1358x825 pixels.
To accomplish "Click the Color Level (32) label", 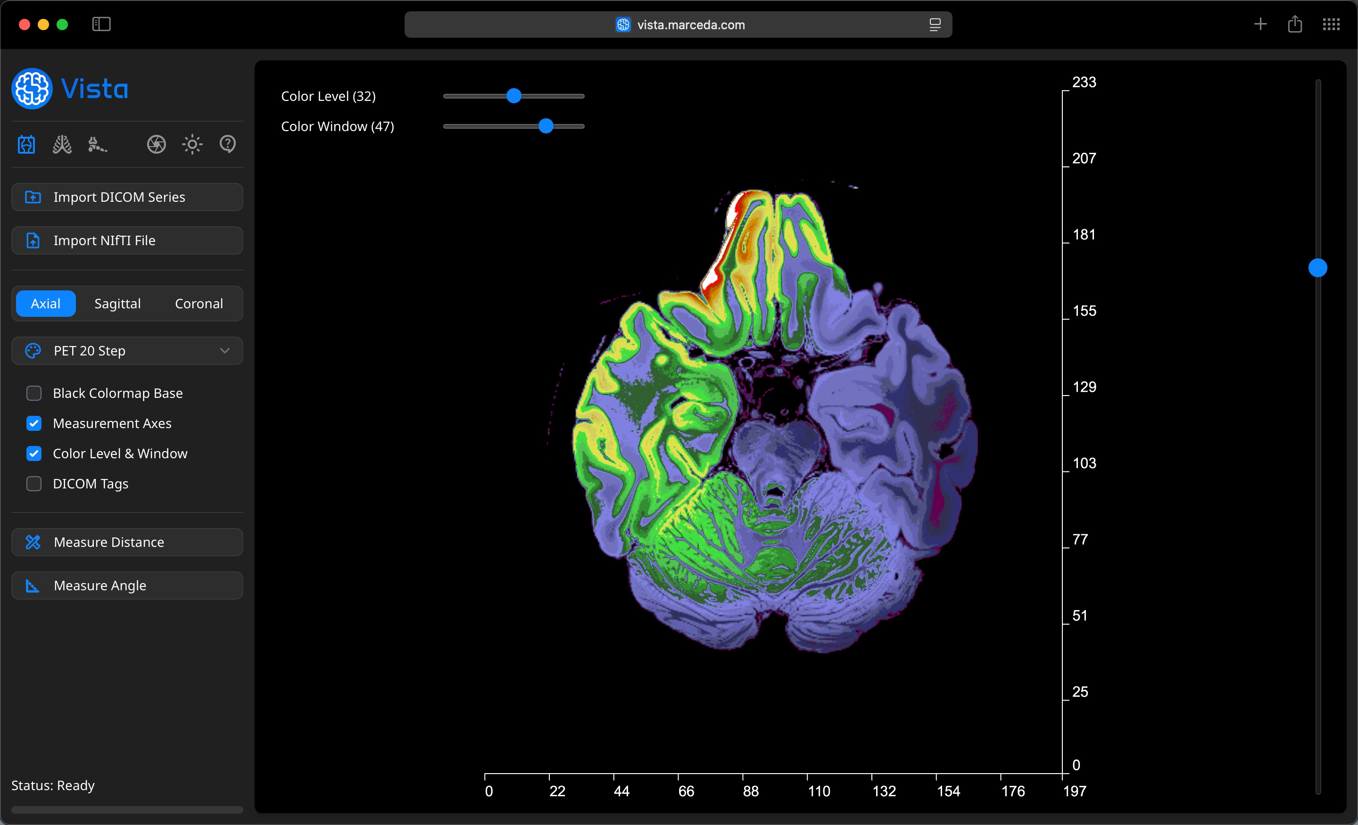I will tap(329, 97).
